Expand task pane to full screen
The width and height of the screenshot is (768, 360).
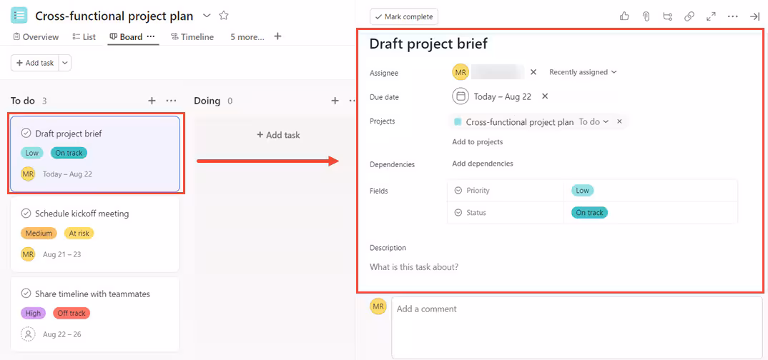click(x=711, y=16)
